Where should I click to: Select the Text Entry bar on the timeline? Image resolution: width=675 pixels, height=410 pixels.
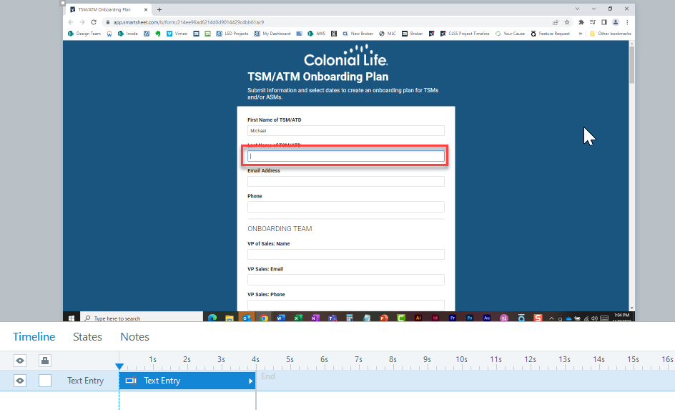(187, 381)
